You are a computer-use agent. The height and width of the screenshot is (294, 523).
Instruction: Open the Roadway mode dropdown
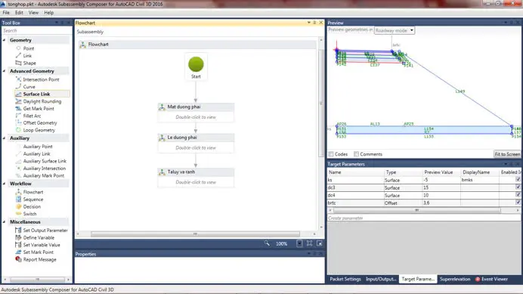click(x=395, y=30)
